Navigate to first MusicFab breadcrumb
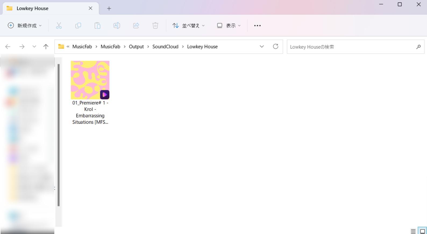 pyautogui.click(x=82, y=46)
